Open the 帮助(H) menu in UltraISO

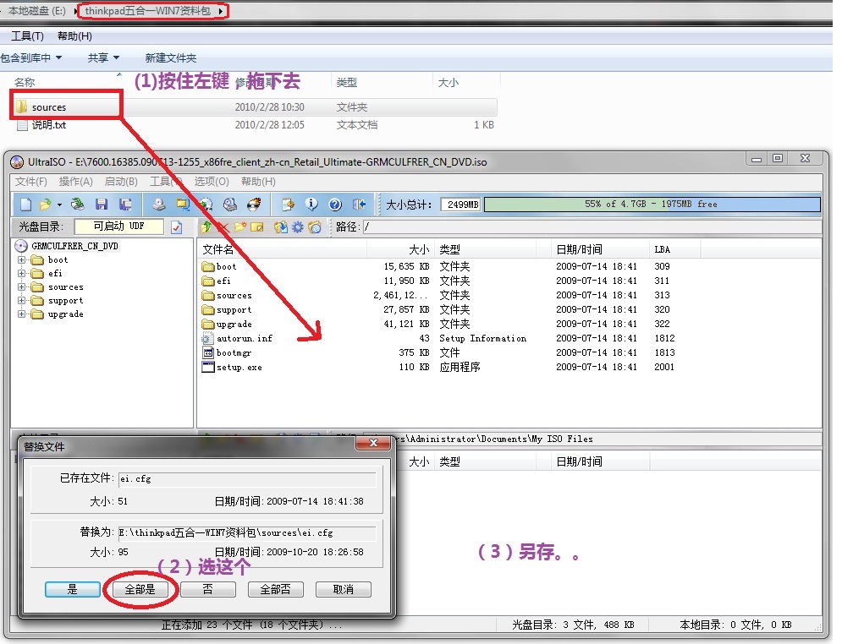coord(258,182)
